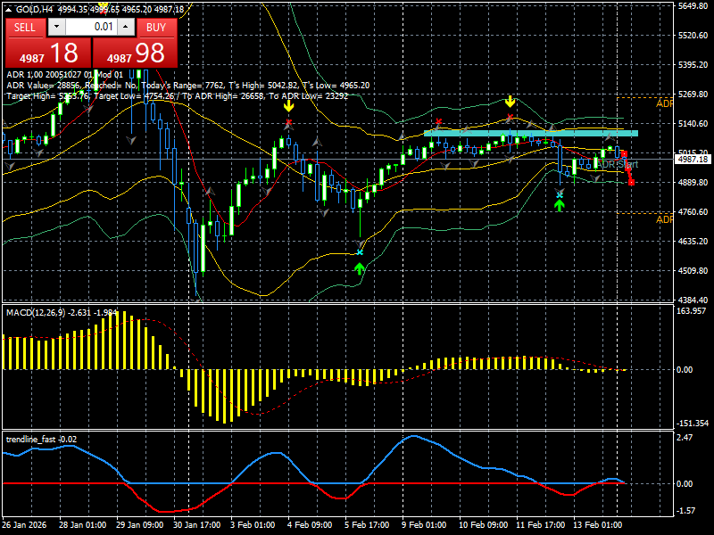Click time axis label 28 Jan 01:00
714x535 pixels.
pyautogui.click(x=82, y=525)
